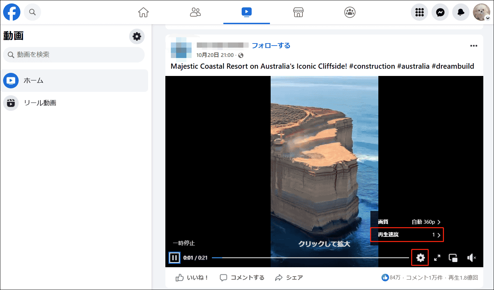Screen dimensions: 494x290
Task: Open the post options menu
Action: [x=473, y=45]
